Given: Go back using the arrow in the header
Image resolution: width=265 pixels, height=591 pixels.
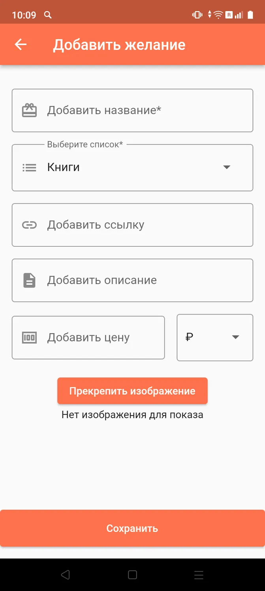Looking at the screenshot, I should [21, 44].
